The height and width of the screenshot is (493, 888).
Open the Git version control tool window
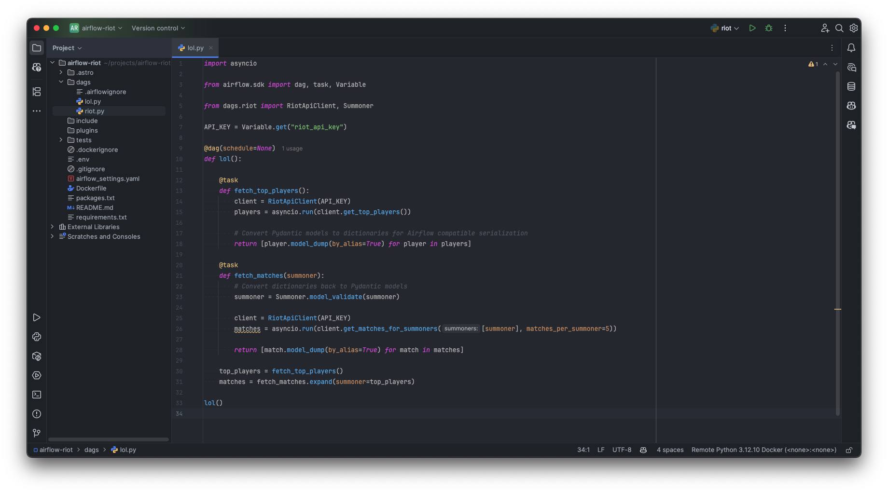37,433
